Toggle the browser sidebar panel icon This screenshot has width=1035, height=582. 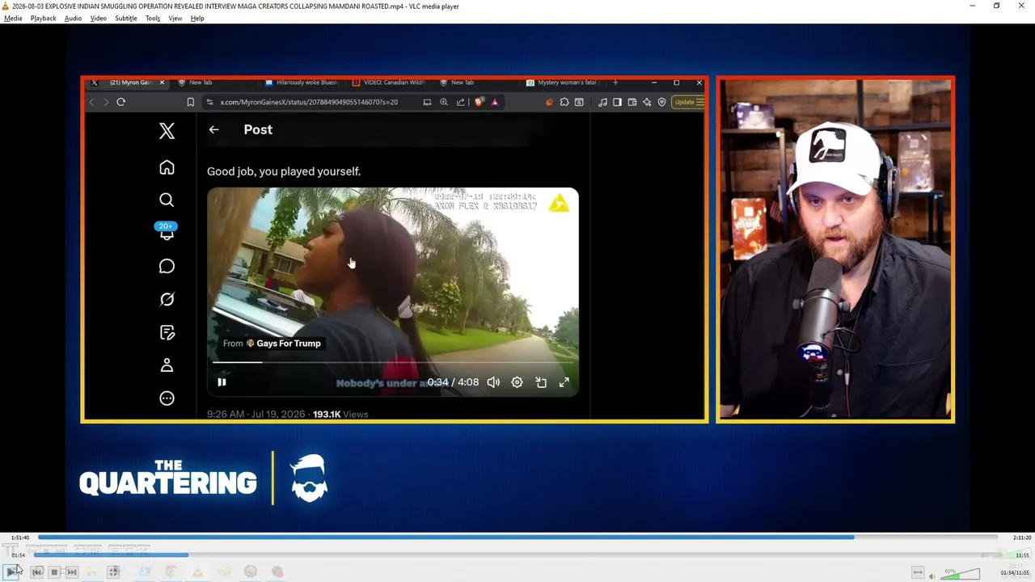617,102
